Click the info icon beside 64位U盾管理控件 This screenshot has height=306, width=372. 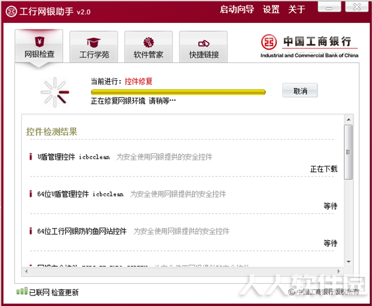(30, 194)
